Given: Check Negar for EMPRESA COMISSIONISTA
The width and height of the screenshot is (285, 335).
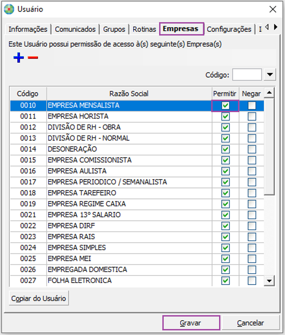Looking at the screenshot, I should coord(252,160).
